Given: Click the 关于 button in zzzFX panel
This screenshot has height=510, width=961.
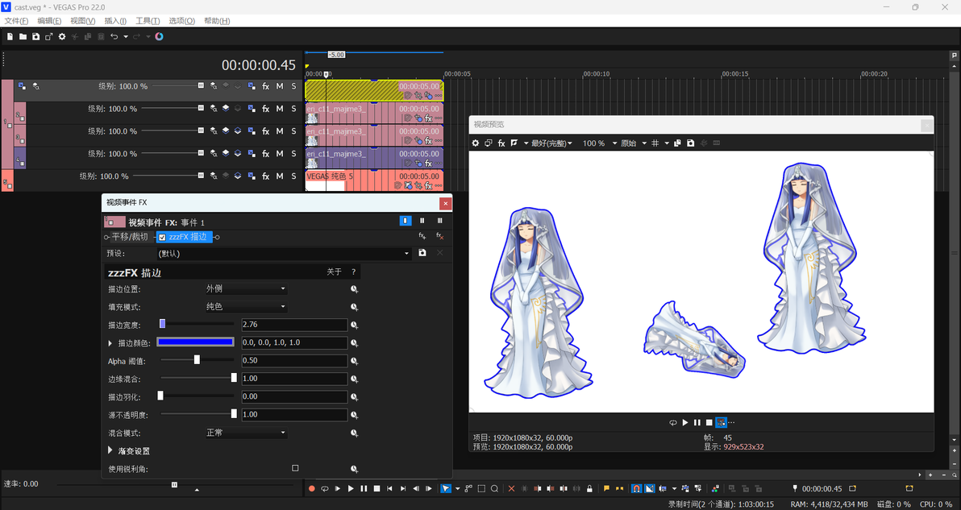Looking at the screenshot, I should [x=334, y=272].
